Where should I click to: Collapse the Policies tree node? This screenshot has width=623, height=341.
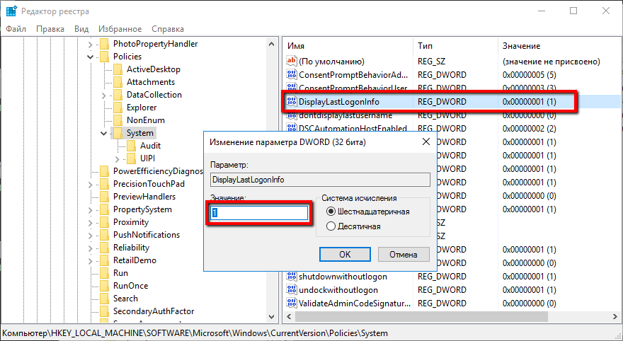(x=91, y=57)
